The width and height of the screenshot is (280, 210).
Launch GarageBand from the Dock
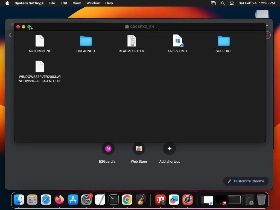tap(141, 199)
